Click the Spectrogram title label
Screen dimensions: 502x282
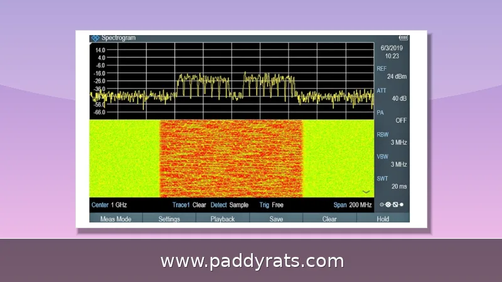pyautogui.click(x=119, y=38)
